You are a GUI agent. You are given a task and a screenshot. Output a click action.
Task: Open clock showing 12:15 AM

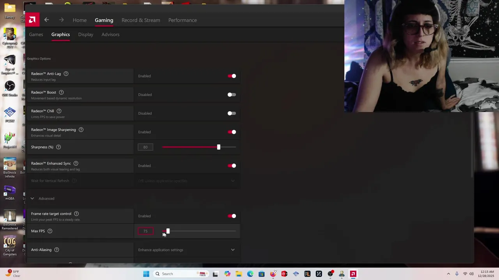(487, 274)
